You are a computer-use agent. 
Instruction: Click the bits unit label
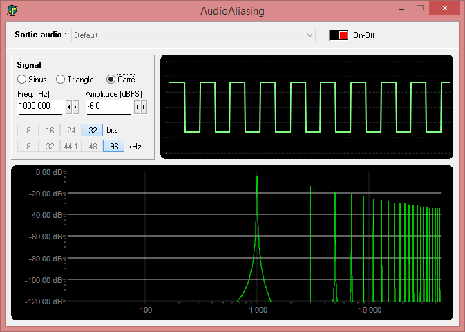coord(112,130)
